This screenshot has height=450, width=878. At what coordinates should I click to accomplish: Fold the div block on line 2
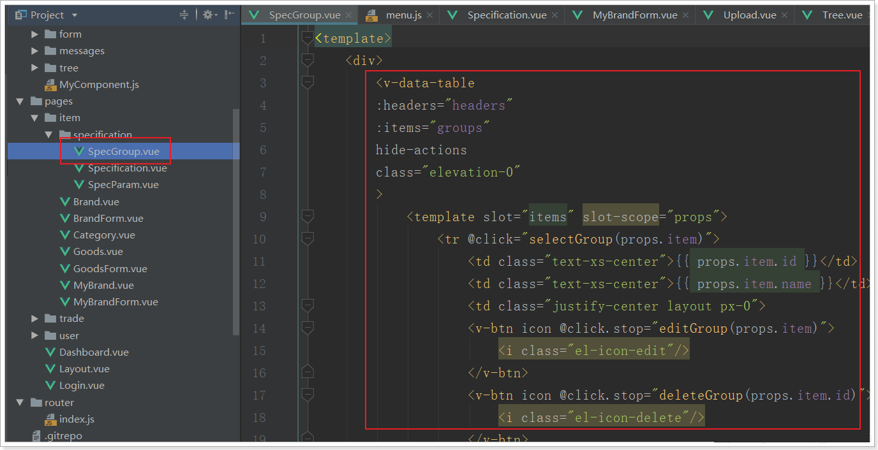click(x=308, y=60)
